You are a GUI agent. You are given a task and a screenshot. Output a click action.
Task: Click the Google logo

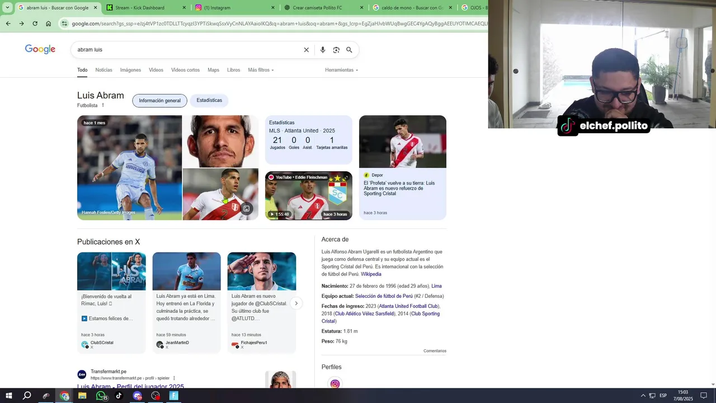click(x=40, y=49)
